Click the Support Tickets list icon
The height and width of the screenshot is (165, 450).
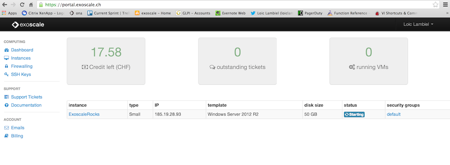coord(6,97)
